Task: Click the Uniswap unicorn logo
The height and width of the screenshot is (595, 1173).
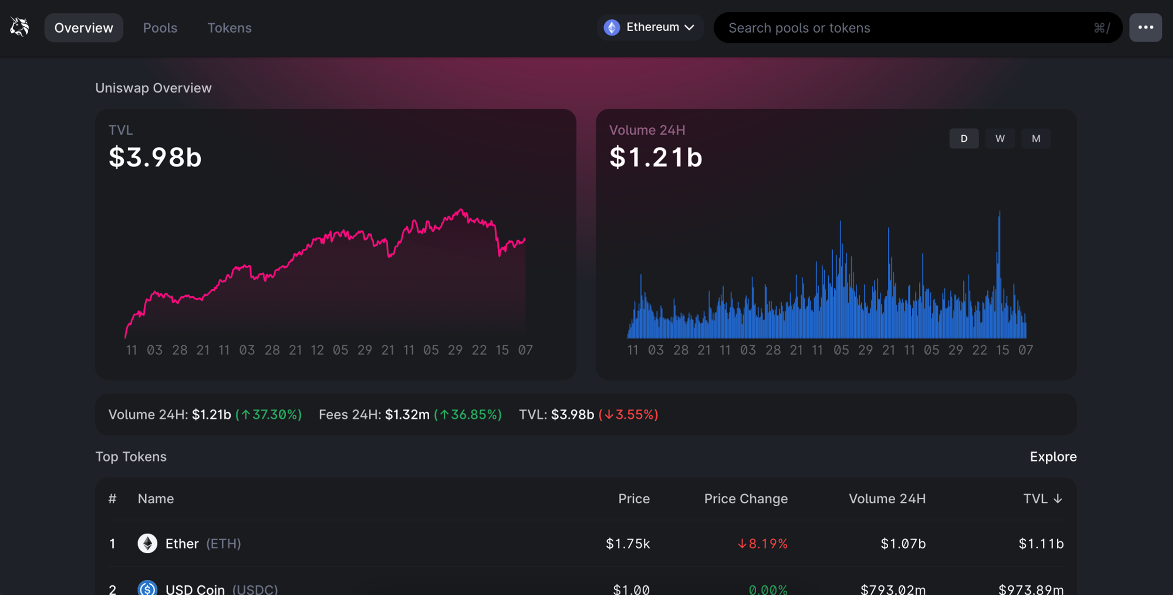Action: pos(20,27)
